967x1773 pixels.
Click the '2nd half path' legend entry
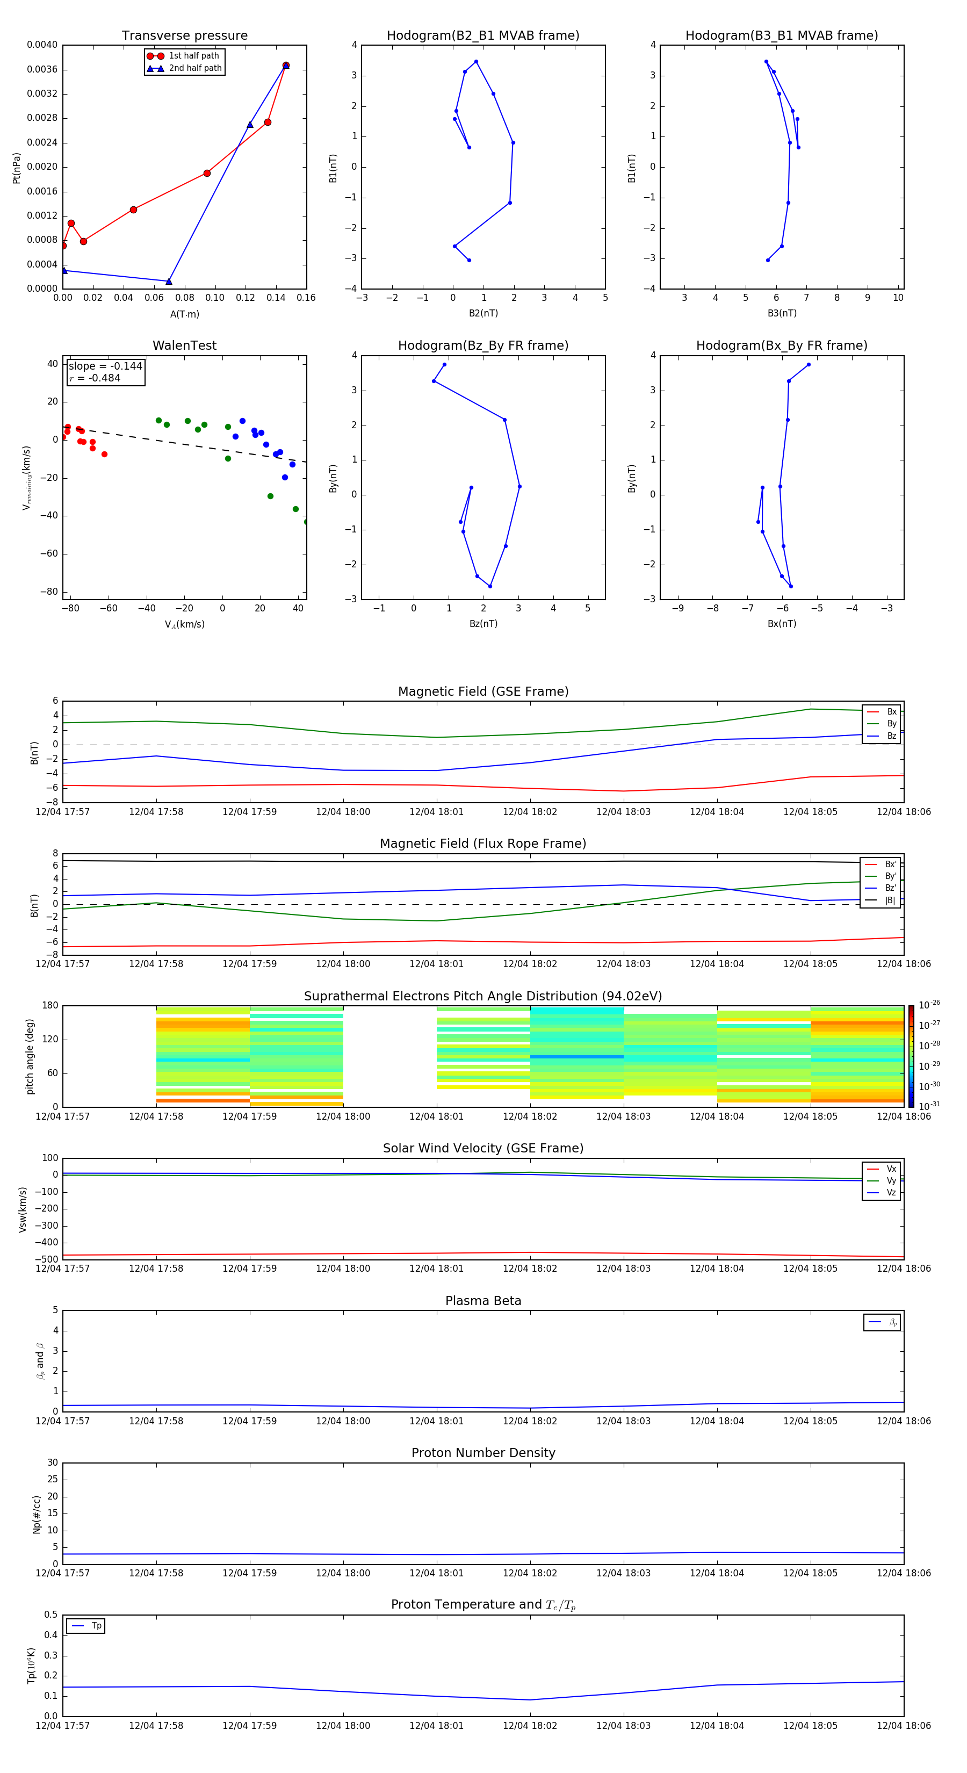click(184, 68)
